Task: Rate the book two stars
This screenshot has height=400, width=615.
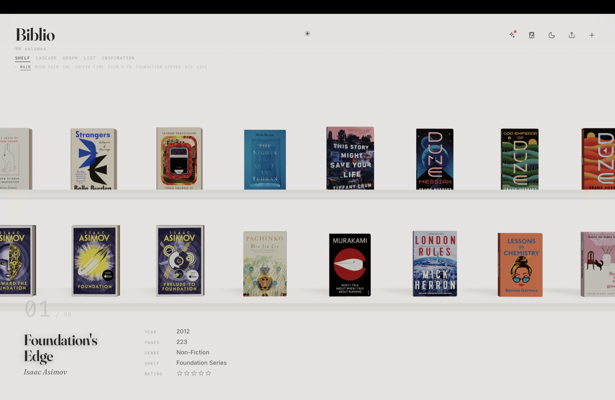Action: [x=187, y=373]
